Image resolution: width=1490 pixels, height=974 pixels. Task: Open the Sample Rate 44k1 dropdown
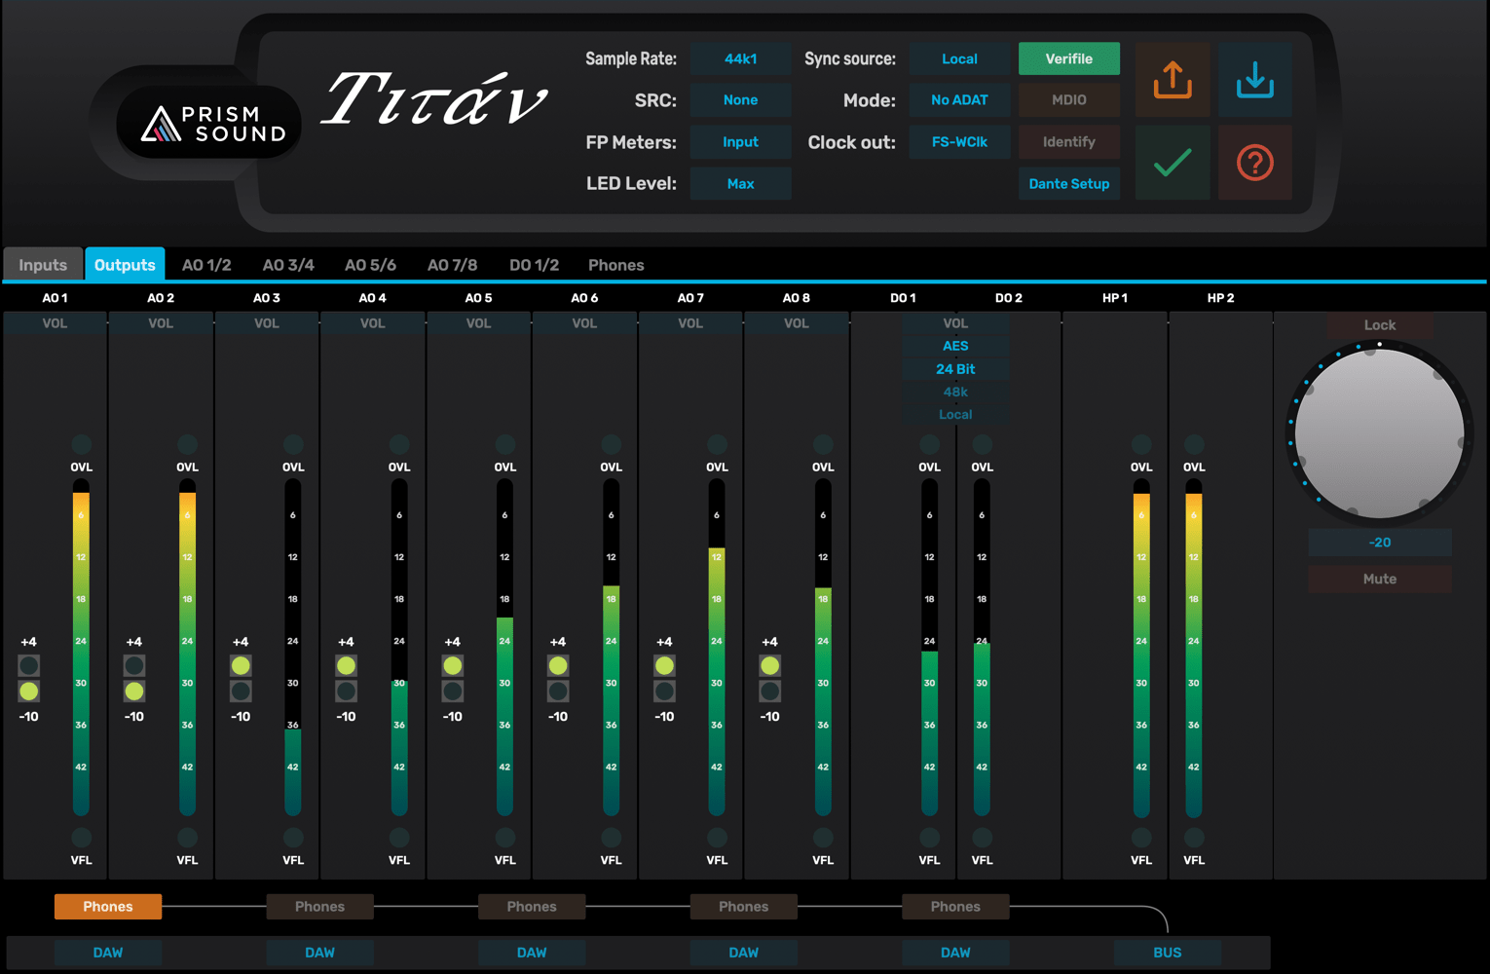tap(740, 59)
